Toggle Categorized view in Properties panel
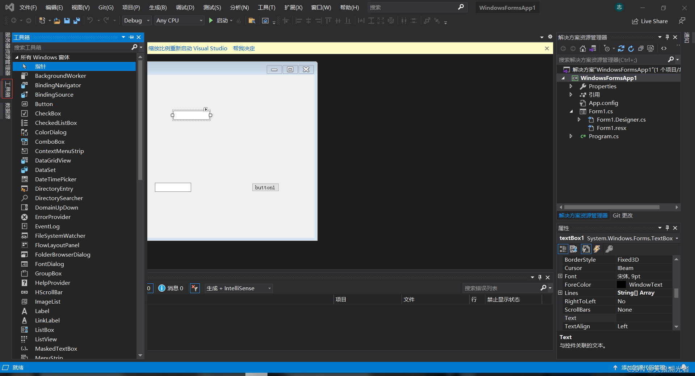The width and height of the screenshot is (695, 376). pos(563,249)
